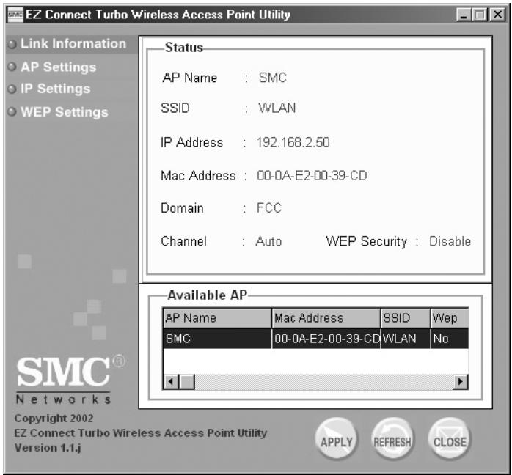Click the AP Name value SMC in Status
This screenshot has height=475, width=512.
[272, 78]
